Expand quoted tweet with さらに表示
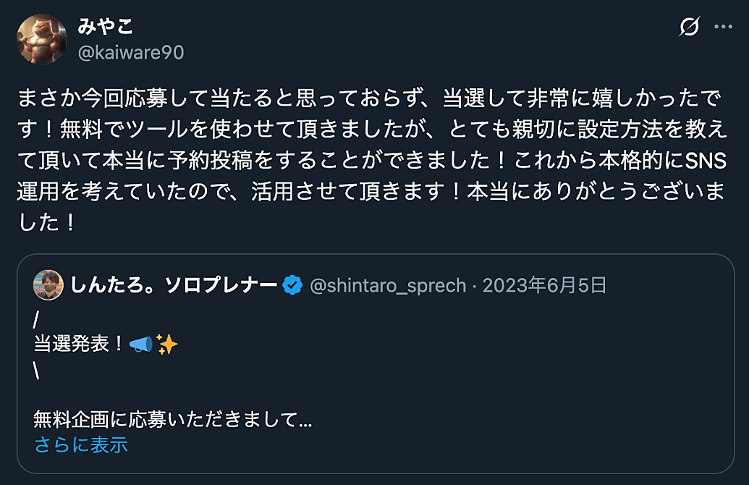749x485 pixels. (81, 444)
